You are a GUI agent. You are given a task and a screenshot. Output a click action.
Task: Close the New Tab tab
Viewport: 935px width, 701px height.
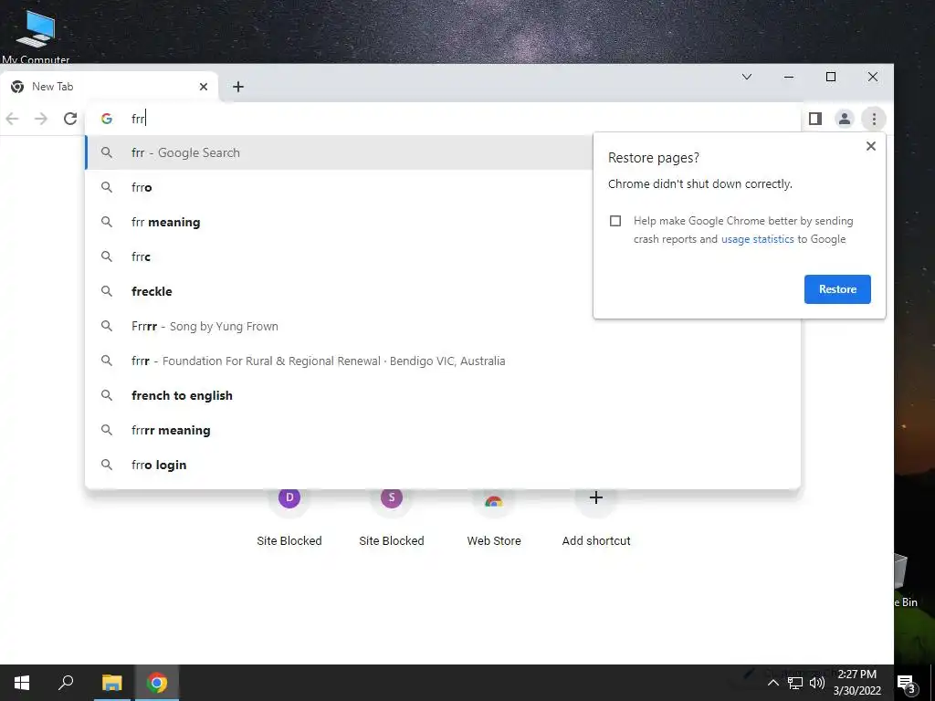(x=204, y=87)
